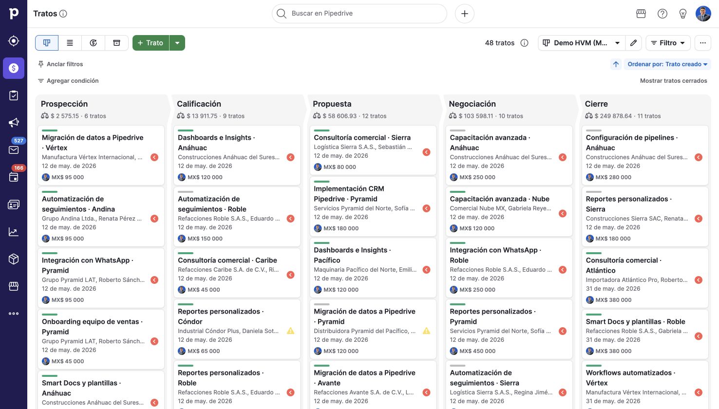Click owner avatar on Dashboards e Insights · Anáhuac
The image size is (719, 409).
[182, 177]
